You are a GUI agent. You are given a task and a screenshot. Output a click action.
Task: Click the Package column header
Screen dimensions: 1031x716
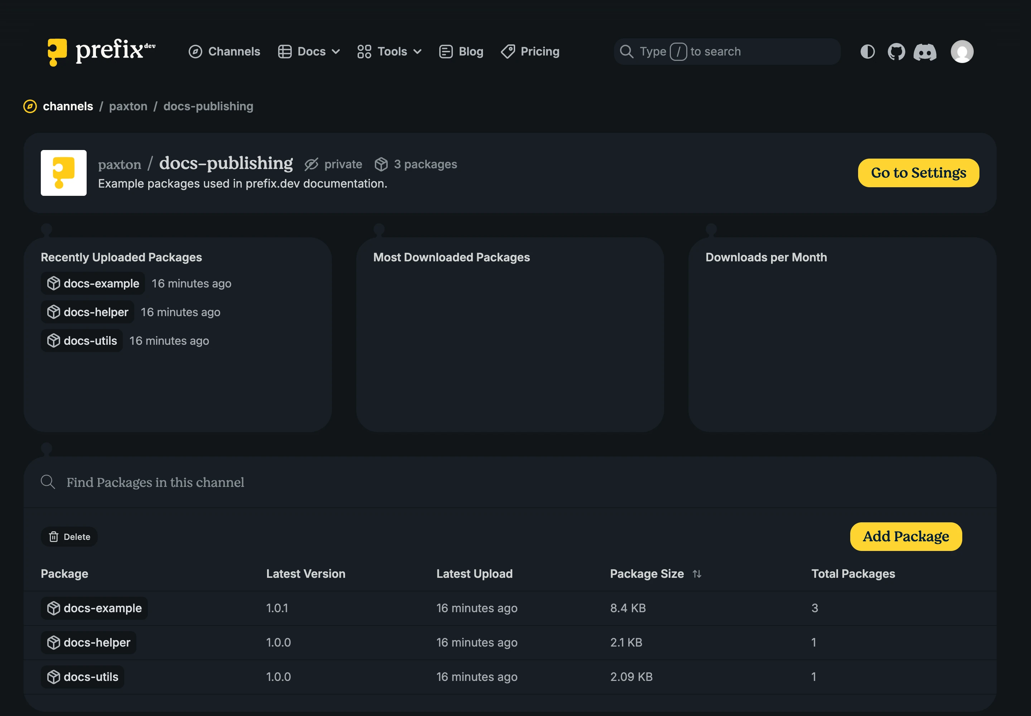64,574
